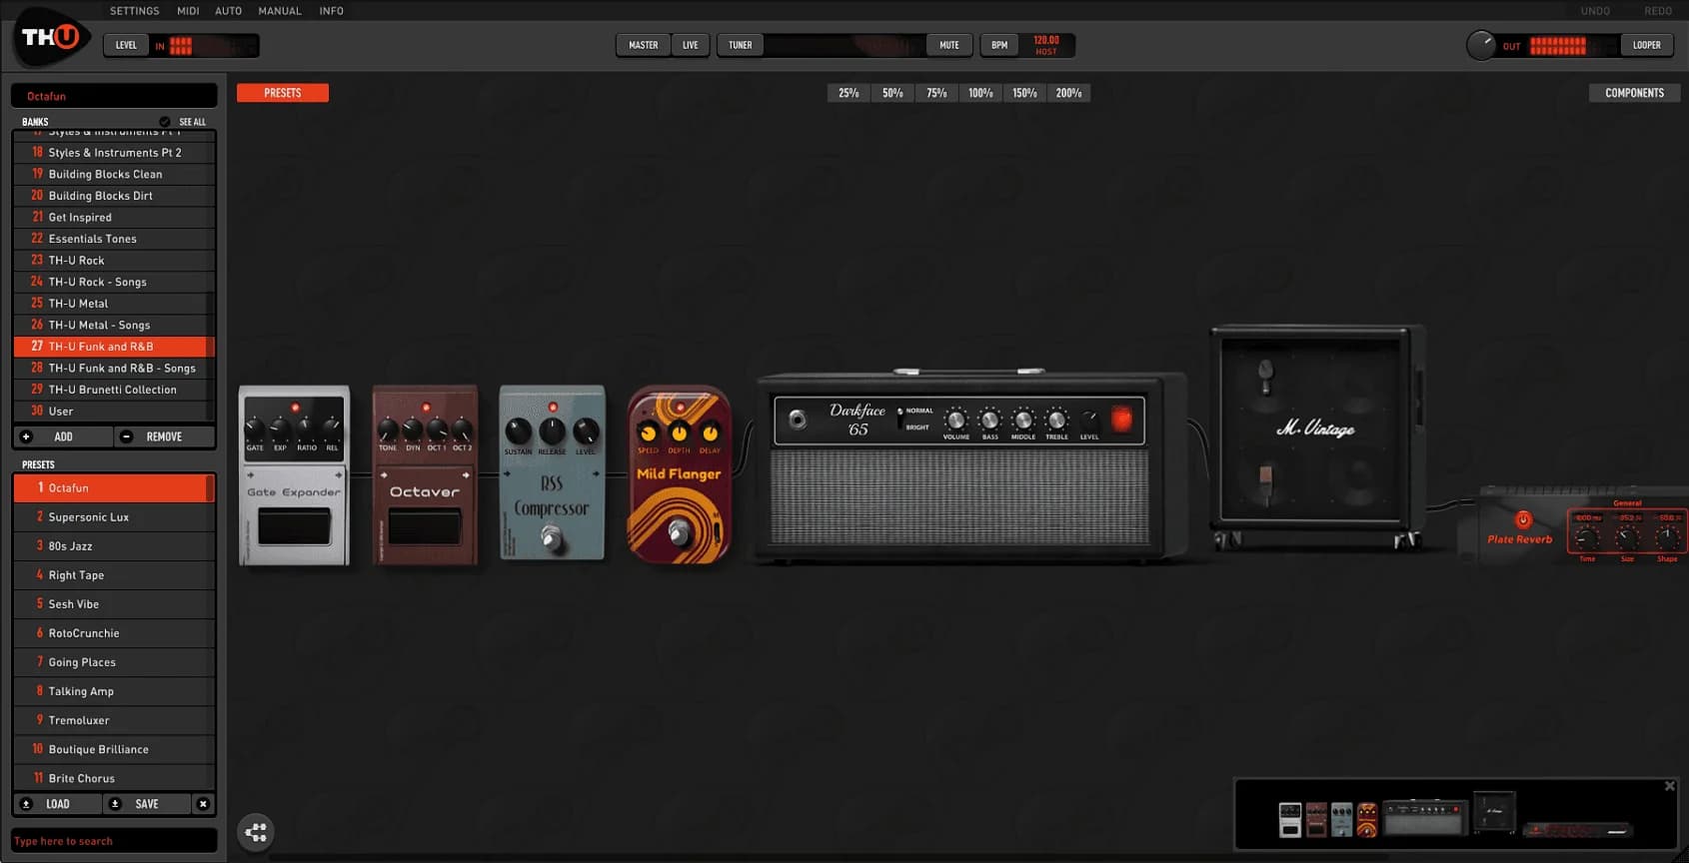This screenshot has height=863, width=1689.
Task: Click the M. Vintage cabinet
Action: 1315,430
